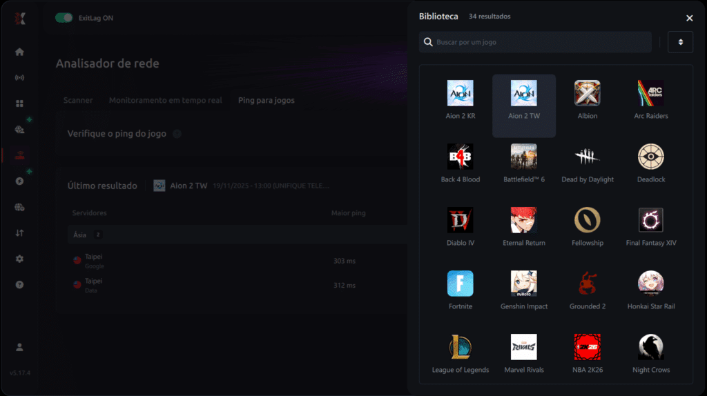Select Aion 2 KR game icon
This screenshot has height=396, width=707.
461,93
